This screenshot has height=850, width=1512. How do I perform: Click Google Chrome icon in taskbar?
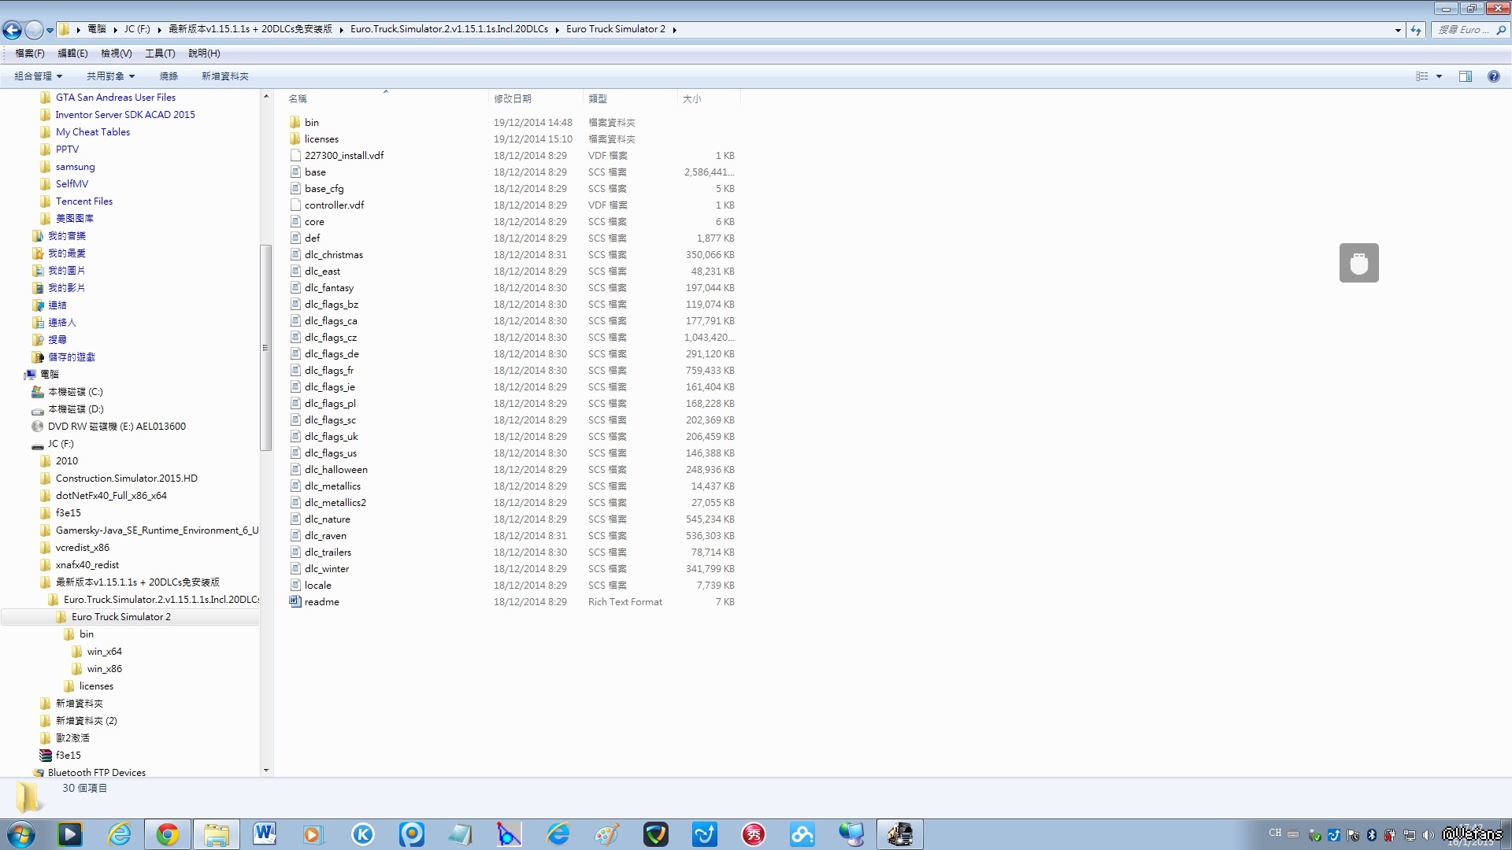click(167, 834)
